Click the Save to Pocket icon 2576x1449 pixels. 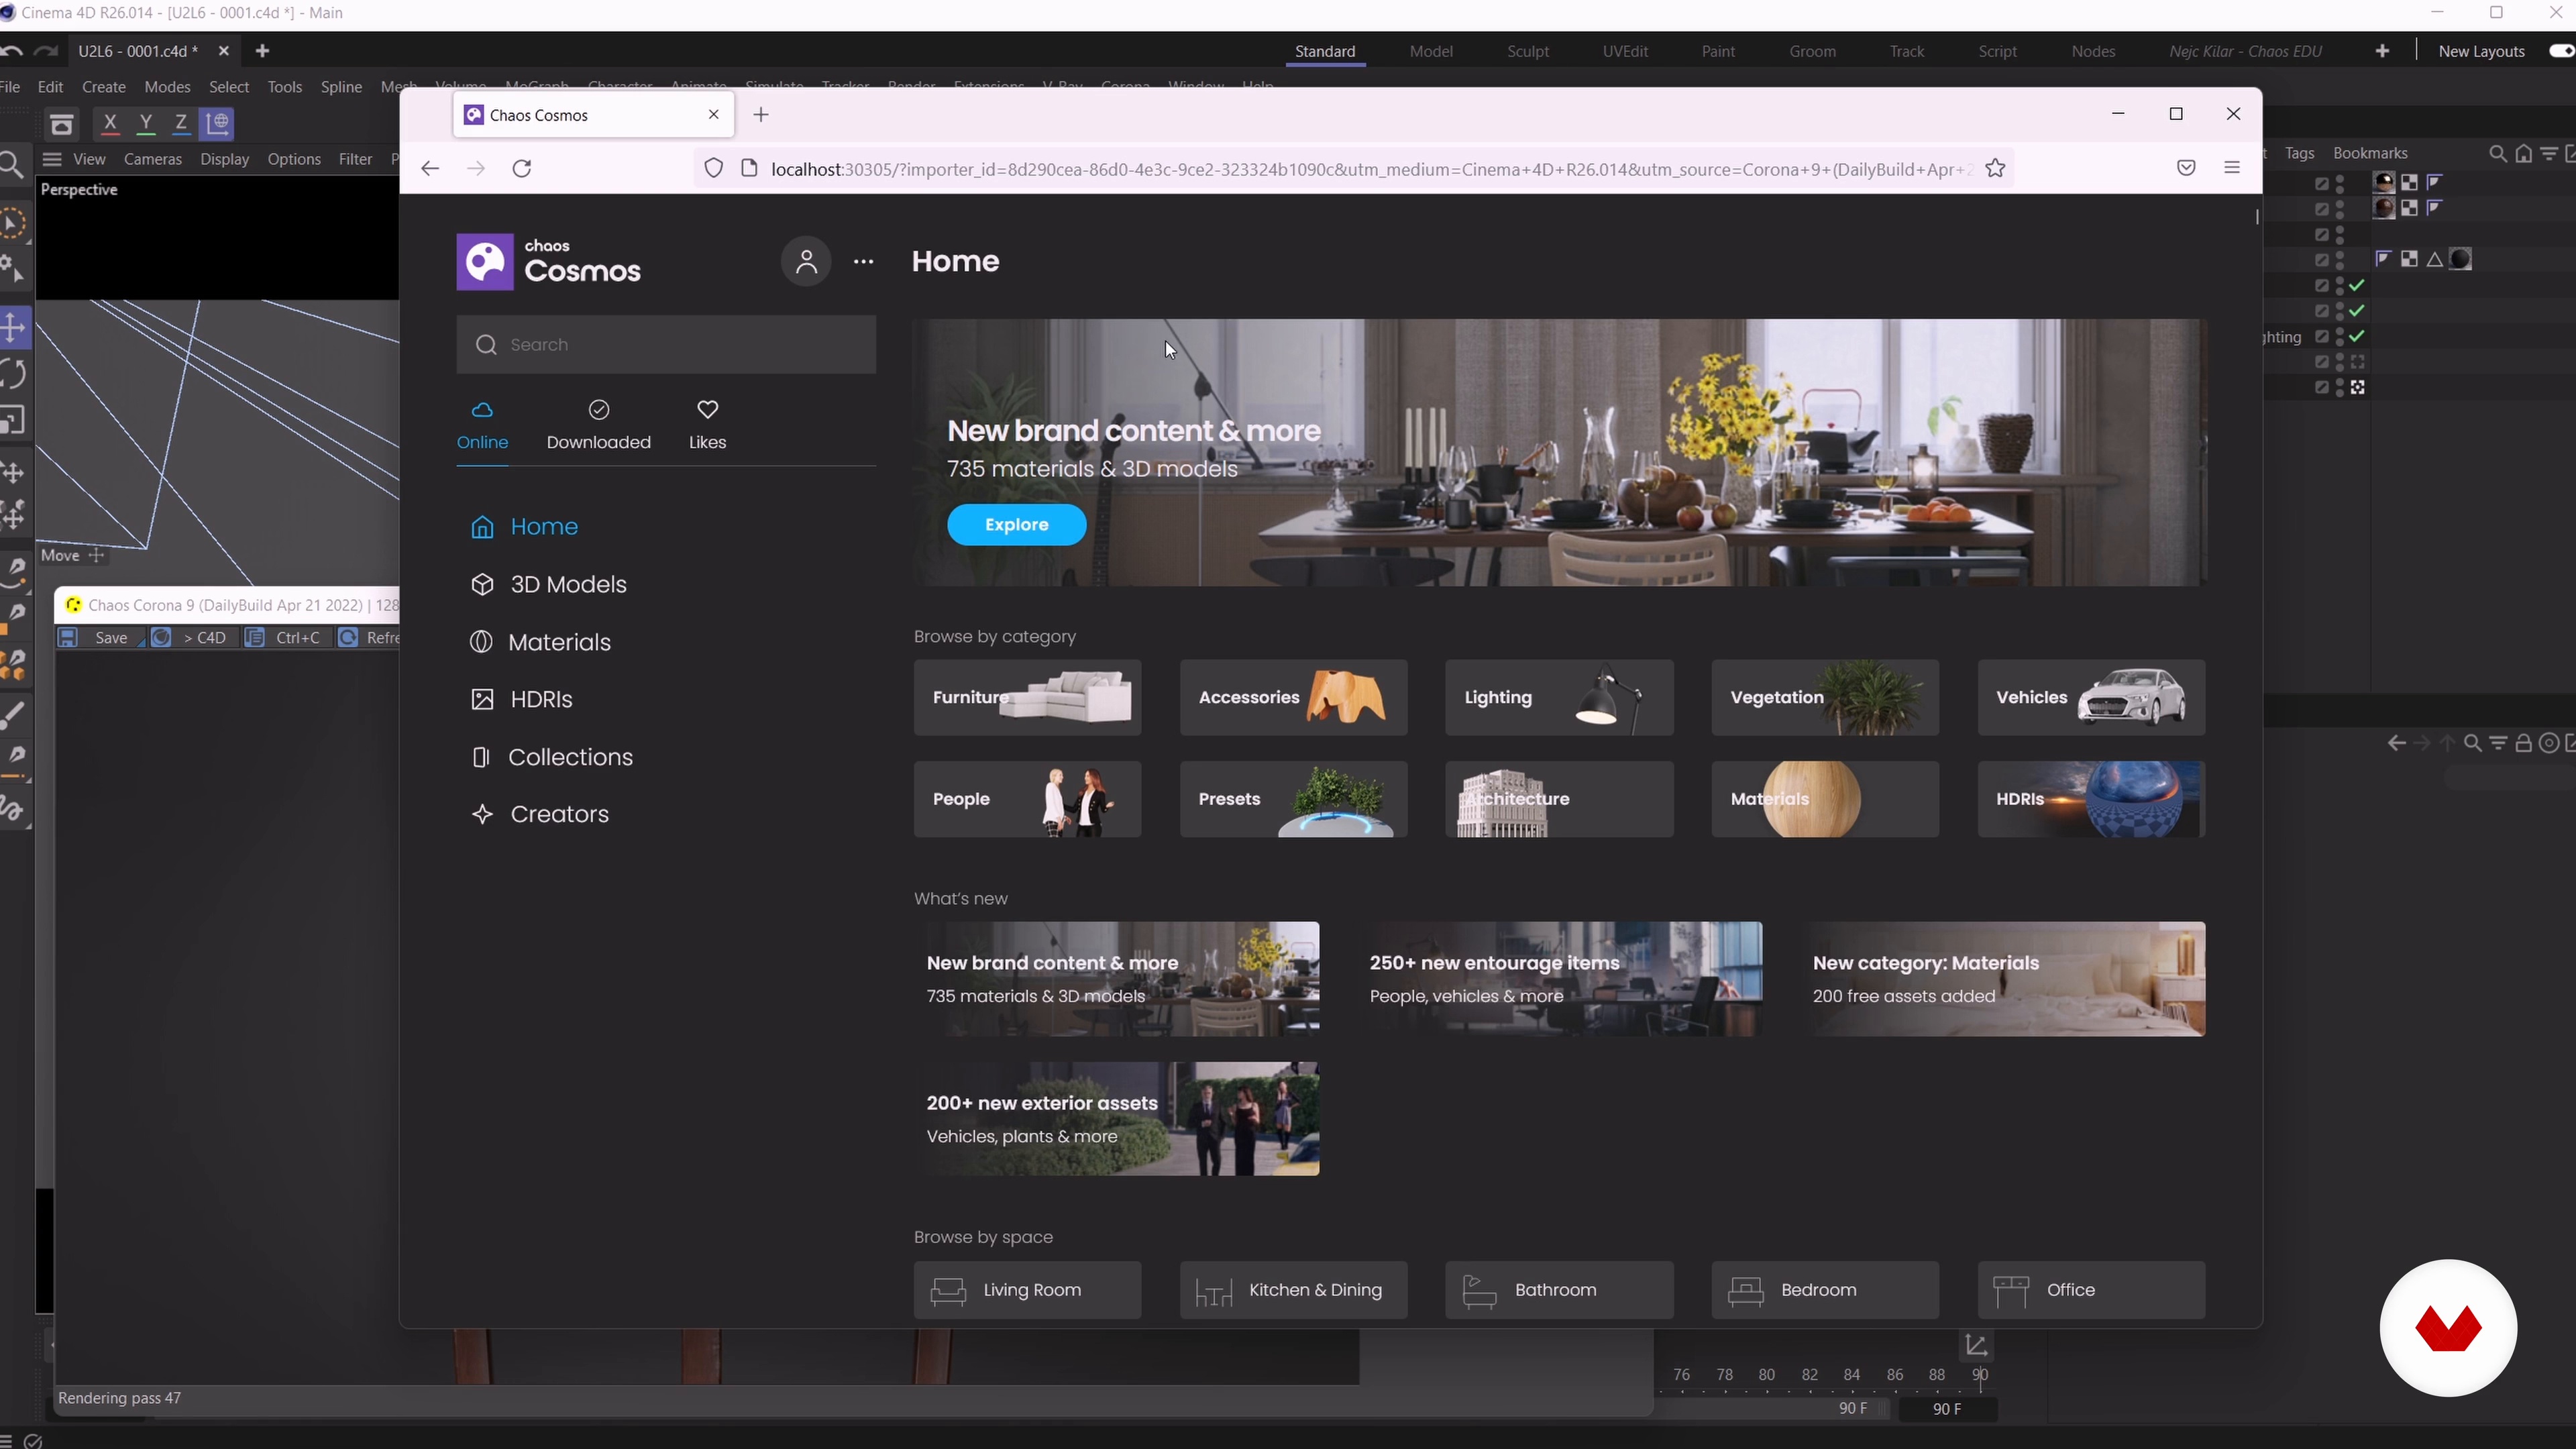click(x=2186, y=169)
